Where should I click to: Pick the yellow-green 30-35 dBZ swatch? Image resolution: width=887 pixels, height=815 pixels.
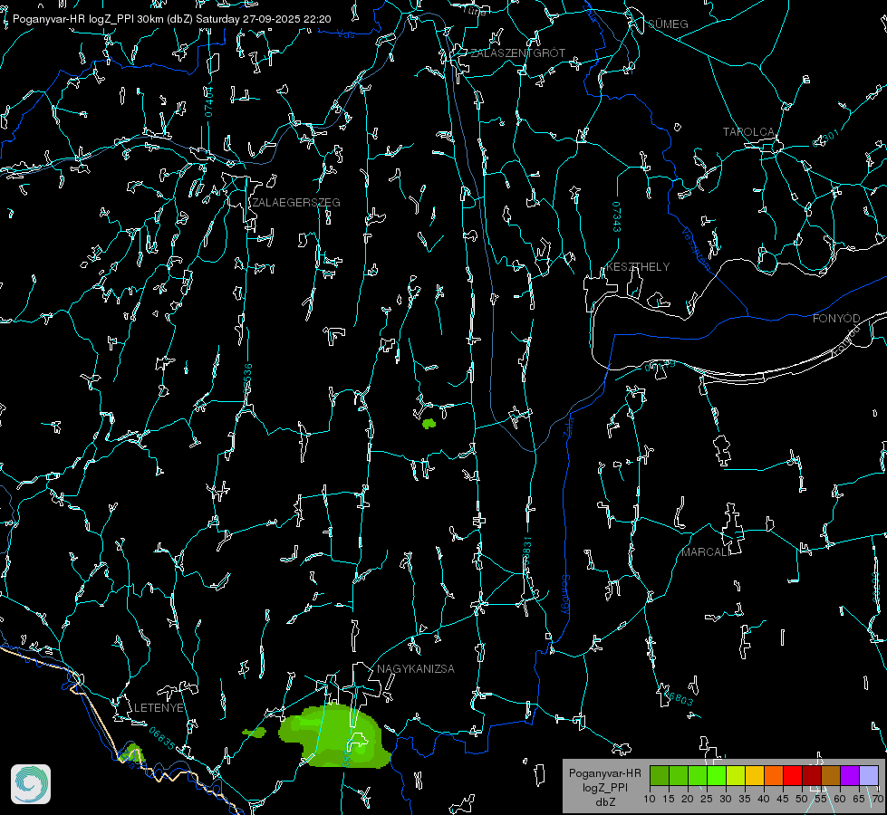click(736, 776)
